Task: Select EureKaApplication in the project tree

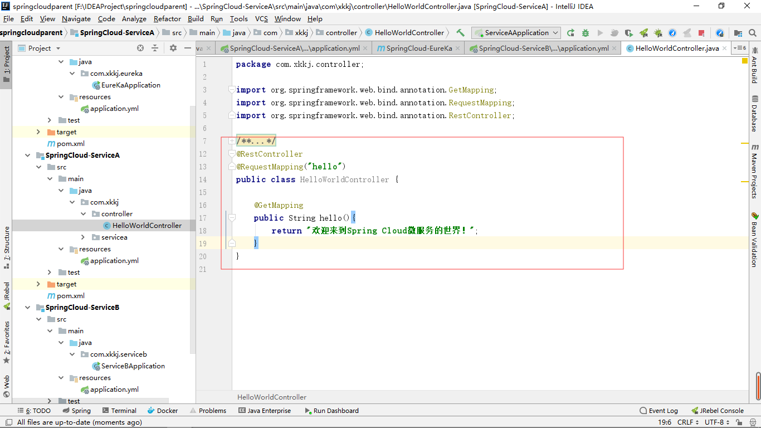Action: tap(130, 85)
